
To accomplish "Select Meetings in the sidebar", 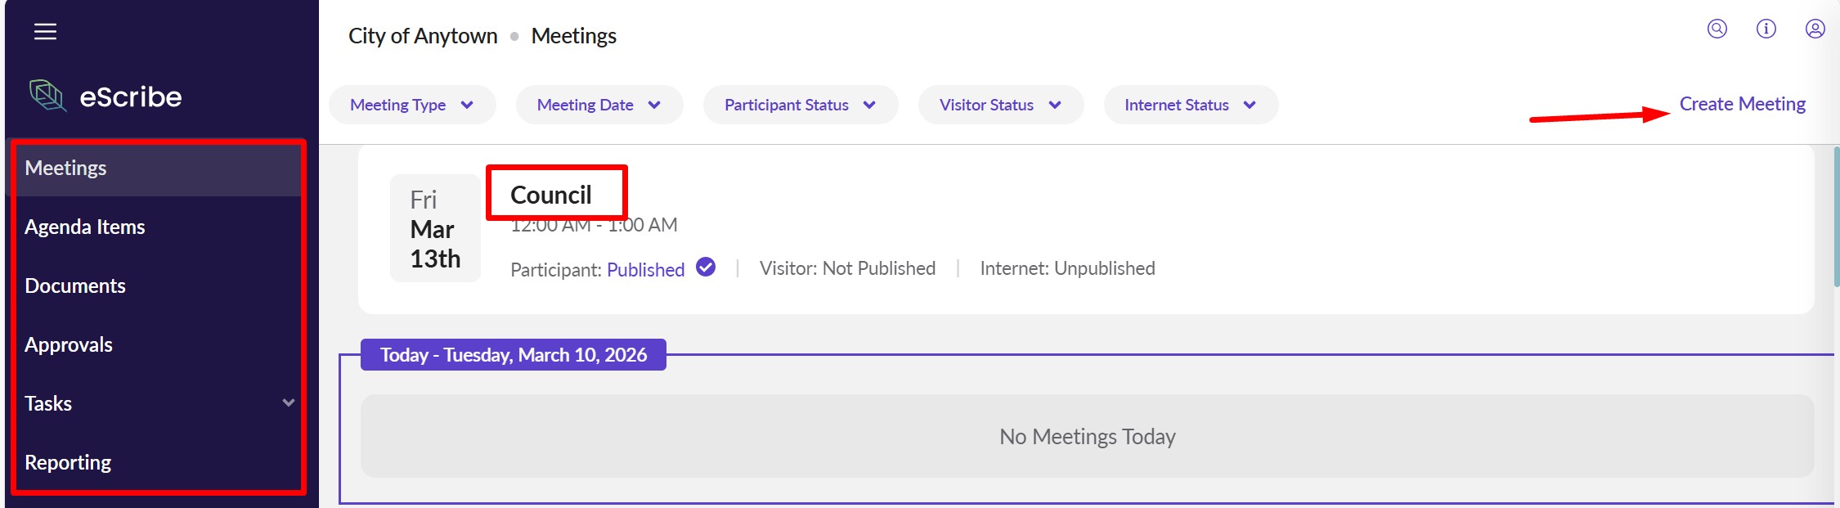I will pos(65,168).
